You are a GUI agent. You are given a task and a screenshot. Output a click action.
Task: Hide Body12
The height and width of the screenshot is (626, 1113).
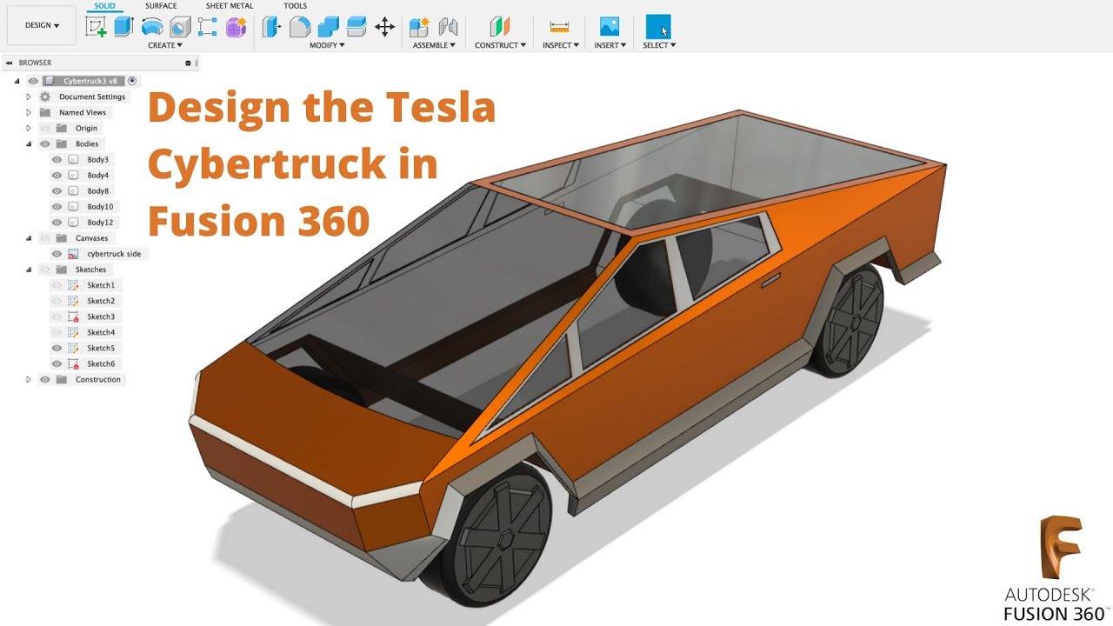click(57, 223)
